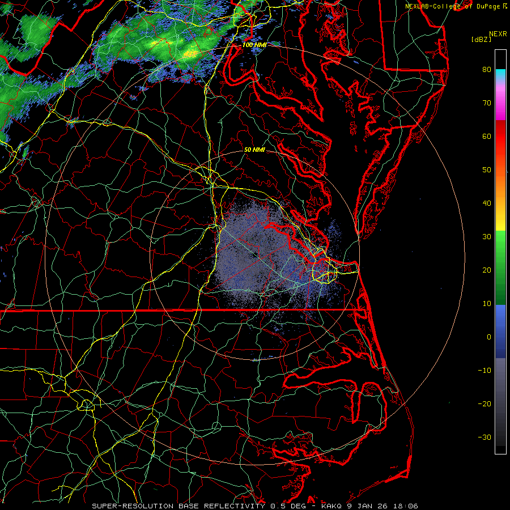The image size is (510, 510).
Task: Click the -10 dBZ scale value
Action: point(484,371)
